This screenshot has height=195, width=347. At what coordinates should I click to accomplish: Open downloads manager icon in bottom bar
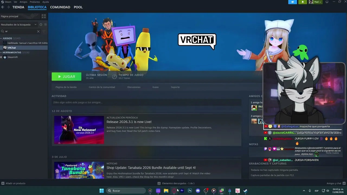159,183
